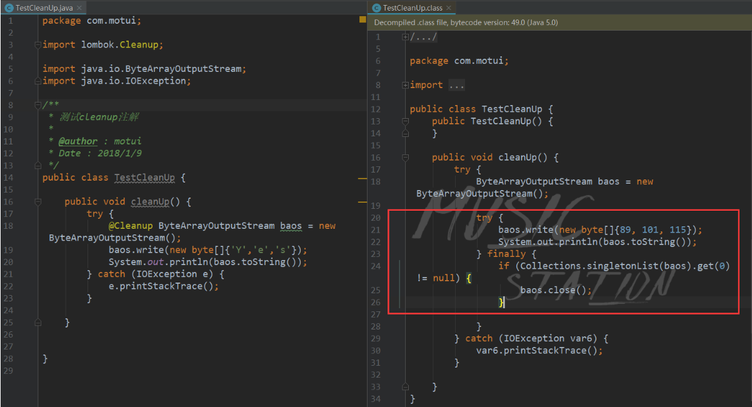Click line number 29 in .java gutter
This screenshot has height=407, width=752.
[x=8, y=371]
